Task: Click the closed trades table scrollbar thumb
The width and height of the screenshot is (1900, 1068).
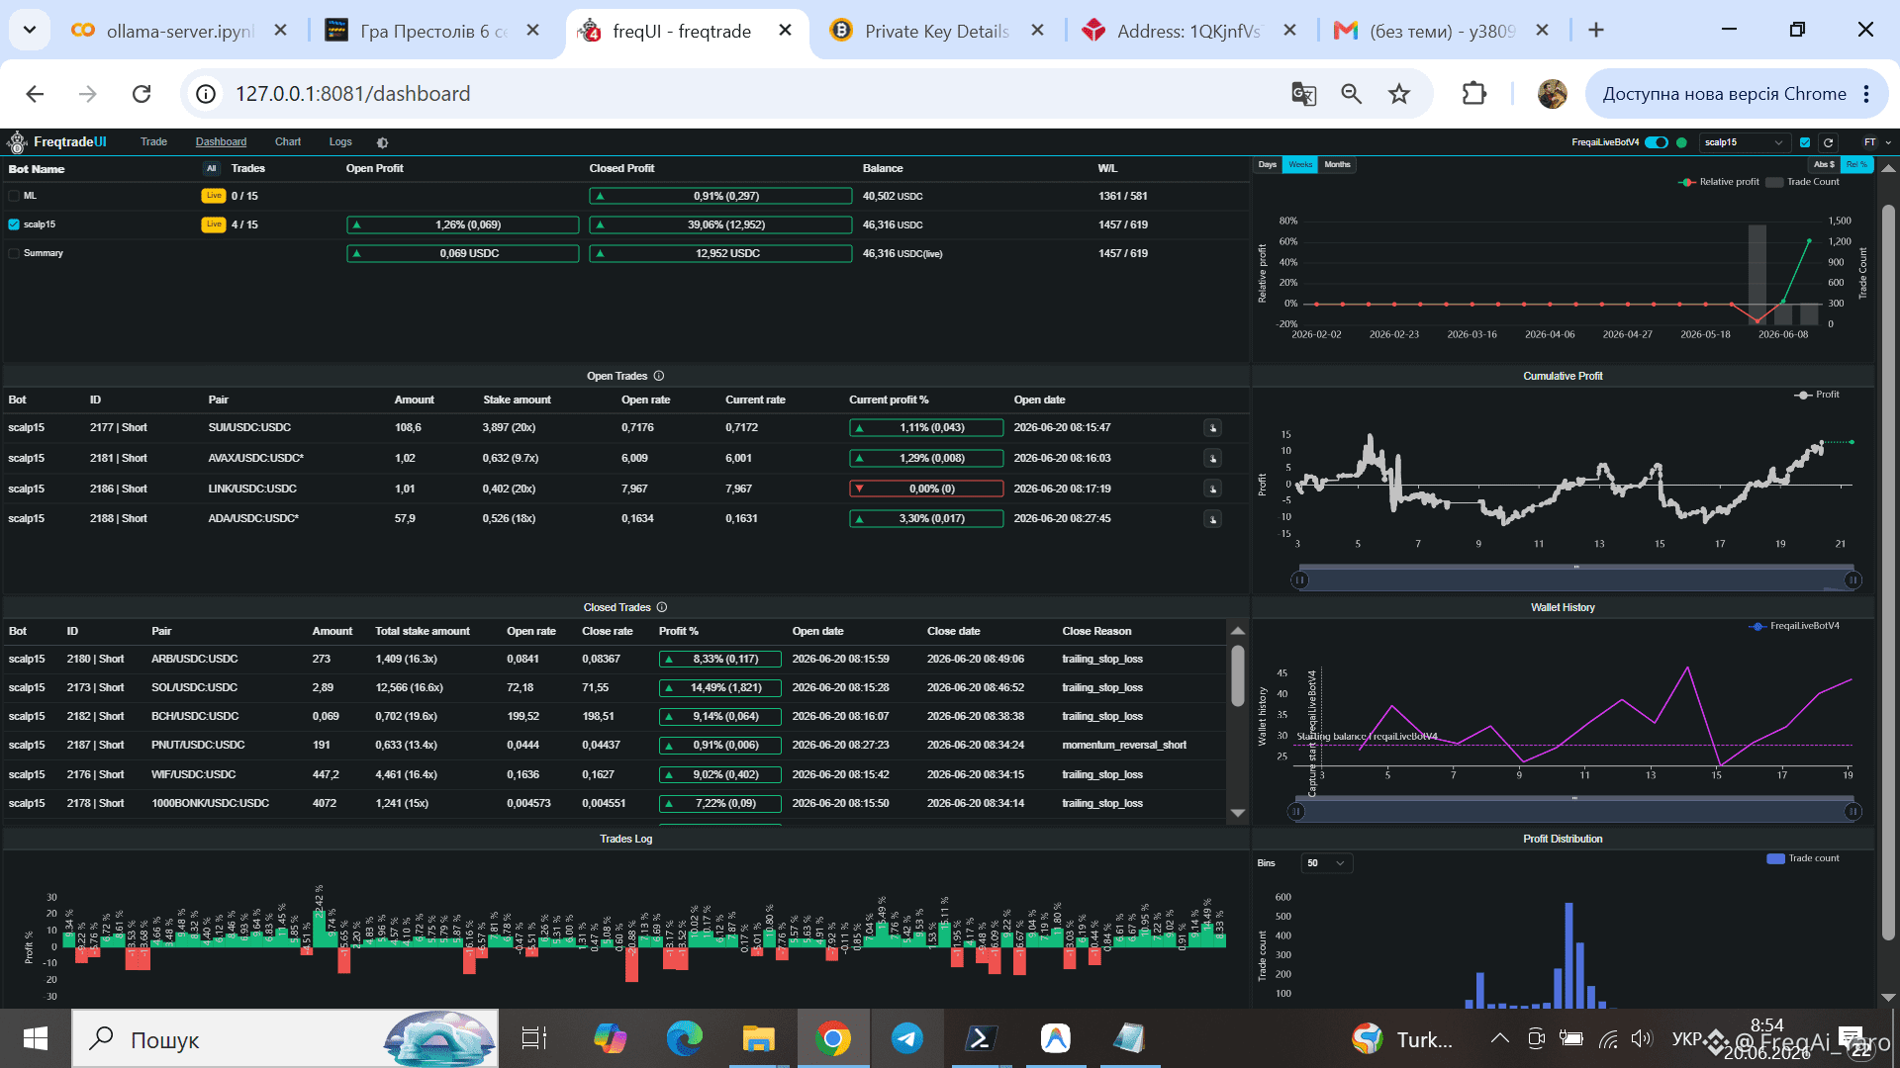Action: point(1237,675)
